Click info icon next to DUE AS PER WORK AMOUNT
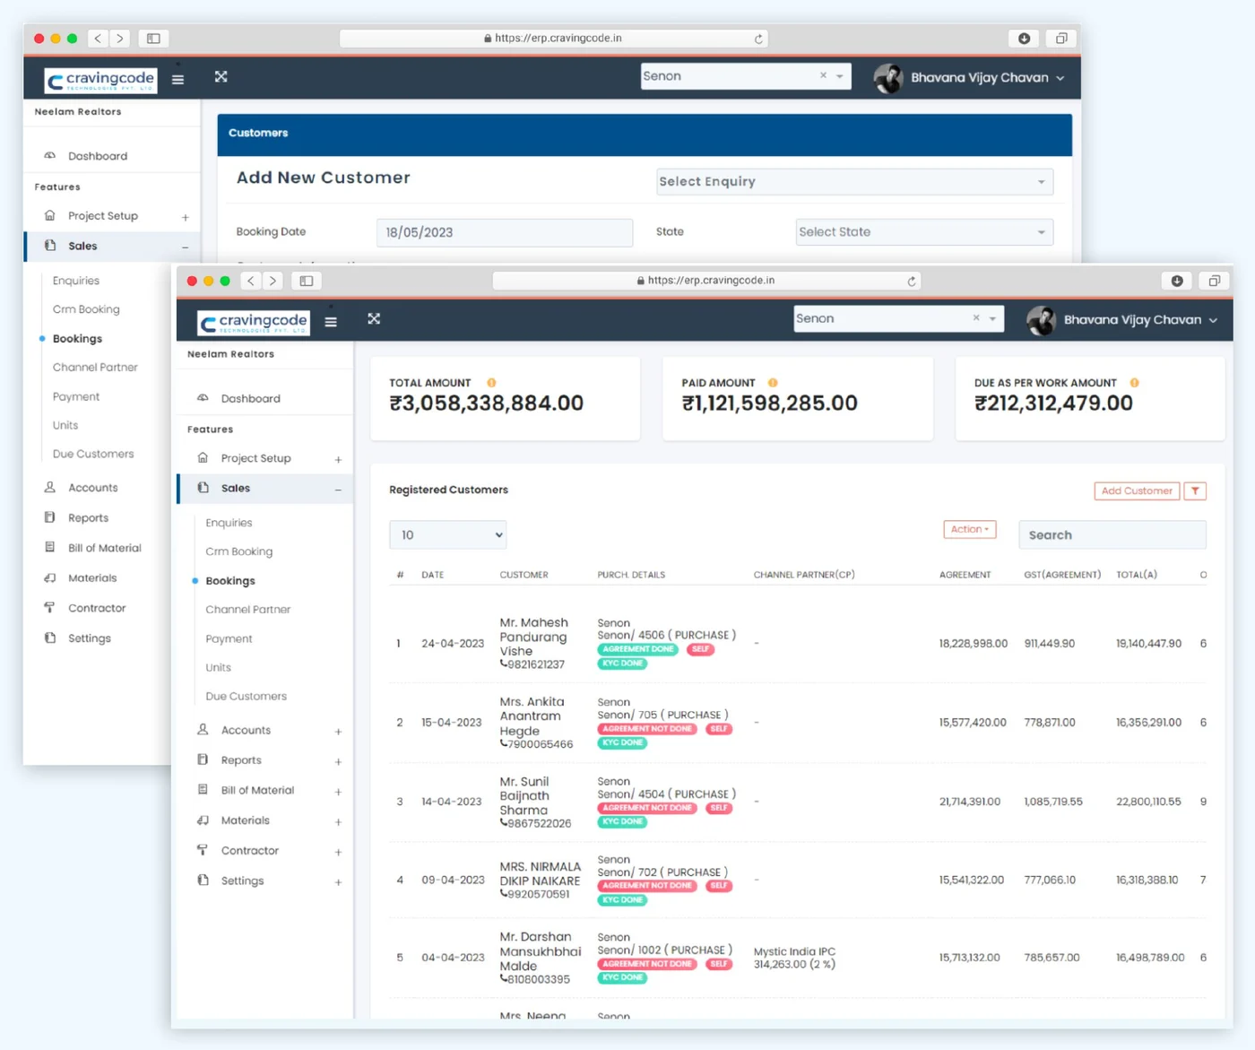The width and height of the screenshot is (1255, 1050). pos(1134,383)
